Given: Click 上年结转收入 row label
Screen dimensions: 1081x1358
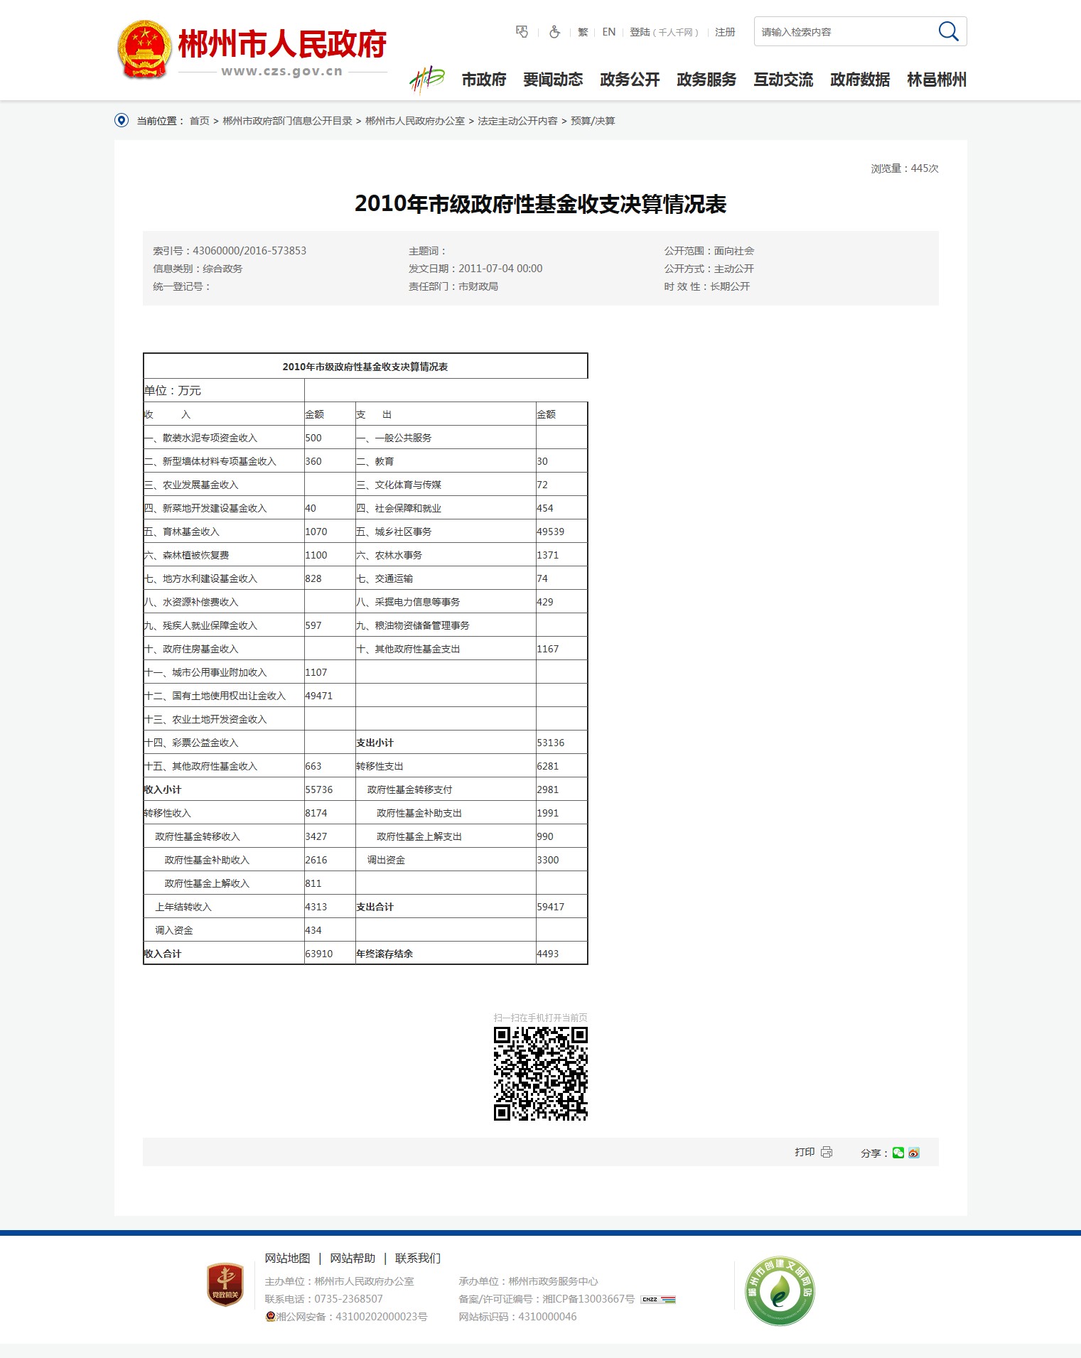Looking at the screenshot, I should point(183,907).
